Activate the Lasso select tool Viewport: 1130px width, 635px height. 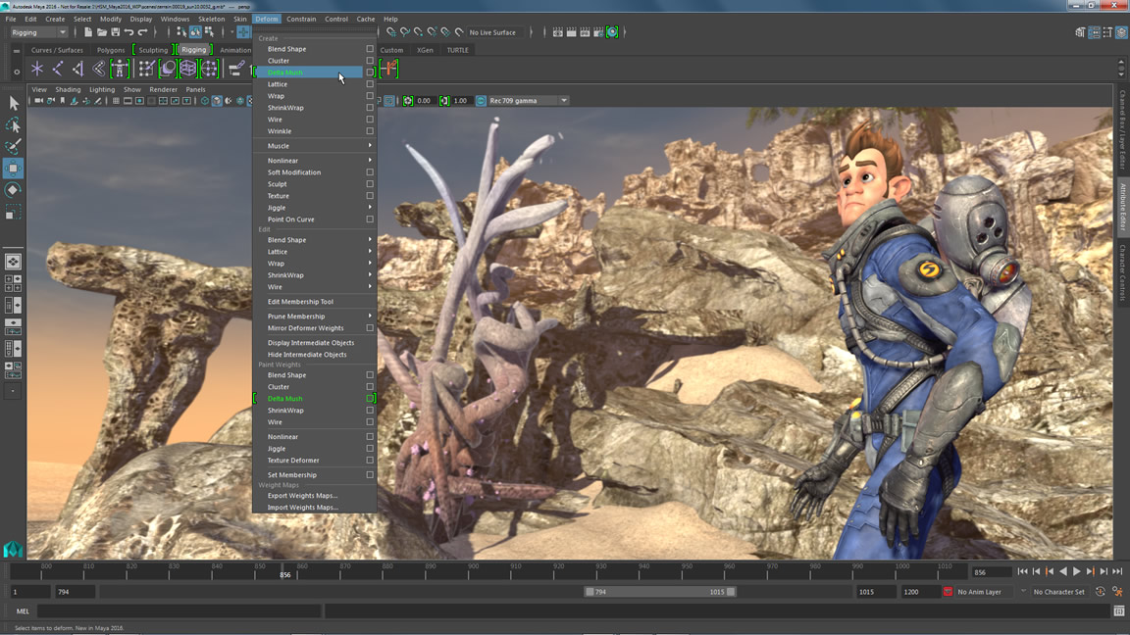tap(13, 125)
